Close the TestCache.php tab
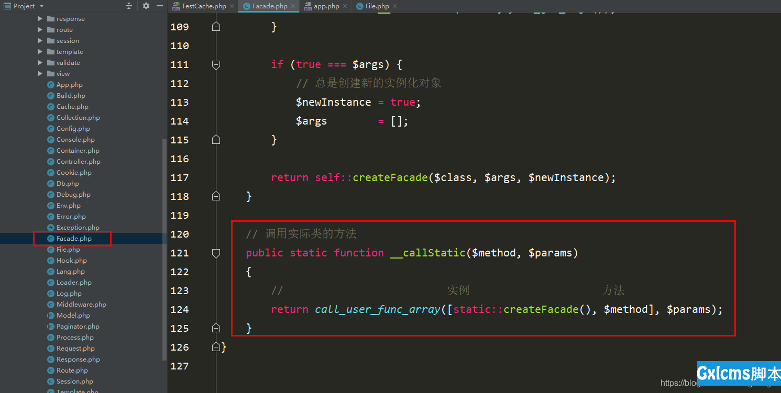Viewport: 781px width, 393px height. click(232, 7)
